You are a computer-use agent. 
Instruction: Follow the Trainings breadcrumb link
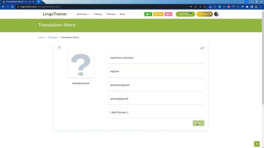(x=52, y=37)
